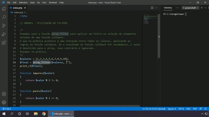Viewport: 209px width, 117px height.
Task: Click the "function pares($valor)" line
Action: 36,91
